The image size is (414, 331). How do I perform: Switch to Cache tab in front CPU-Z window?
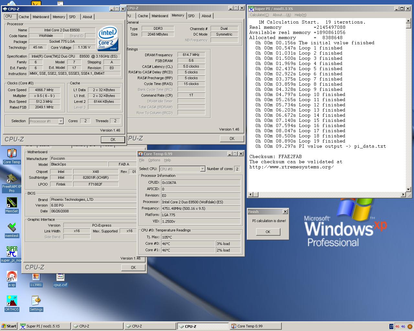(x=24, y=17)
